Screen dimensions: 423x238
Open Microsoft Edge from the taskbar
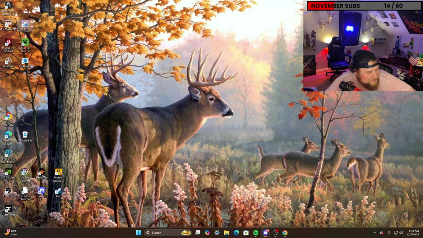point(236,233)
